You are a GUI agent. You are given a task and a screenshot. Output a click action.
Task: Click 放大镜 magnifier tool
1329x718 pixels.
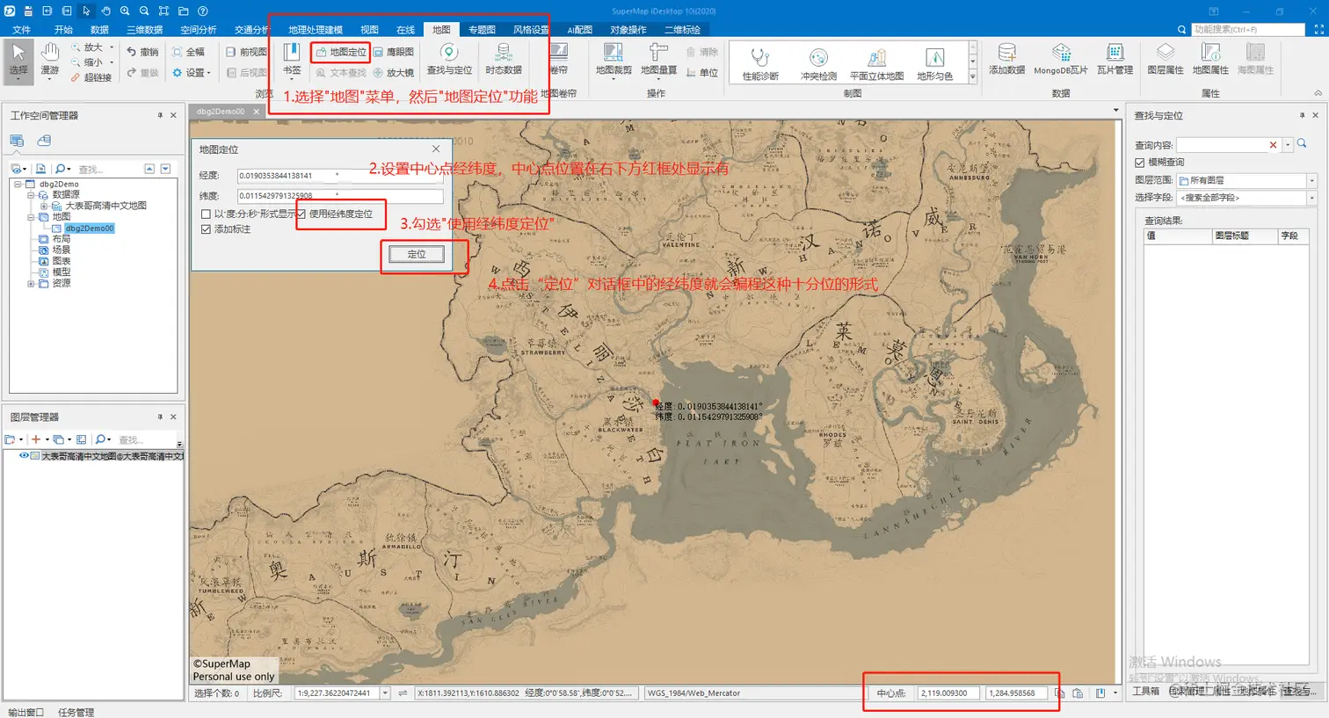tap(394, 73)
